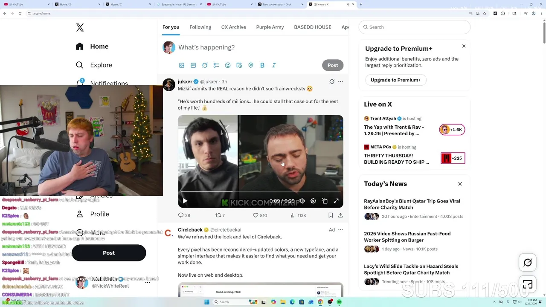Viewport: 546px width, 307px height.
Task: Mute the video with speaker icon
Action: 302,201
